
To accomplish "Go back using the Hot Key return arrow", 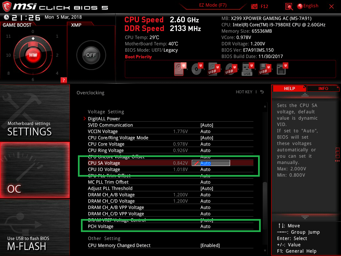I will 262,92.
